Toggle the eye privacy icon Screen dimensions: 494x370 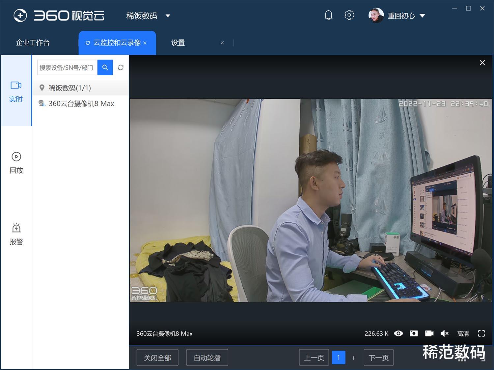point(398,333)
